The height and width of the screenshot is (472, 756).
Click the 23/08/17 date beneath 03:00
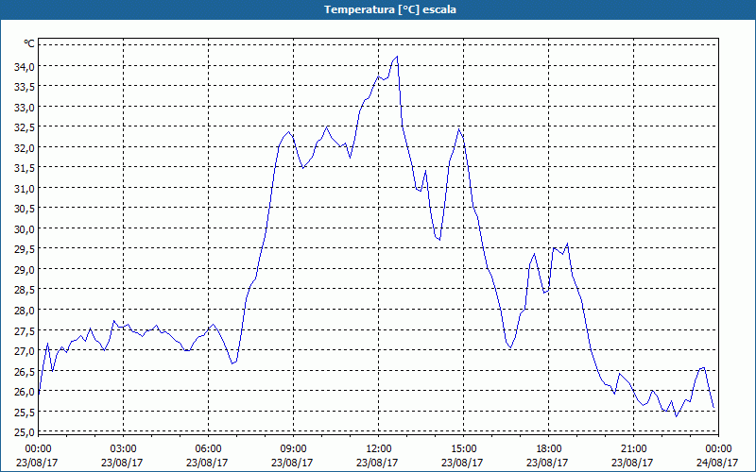122,463
